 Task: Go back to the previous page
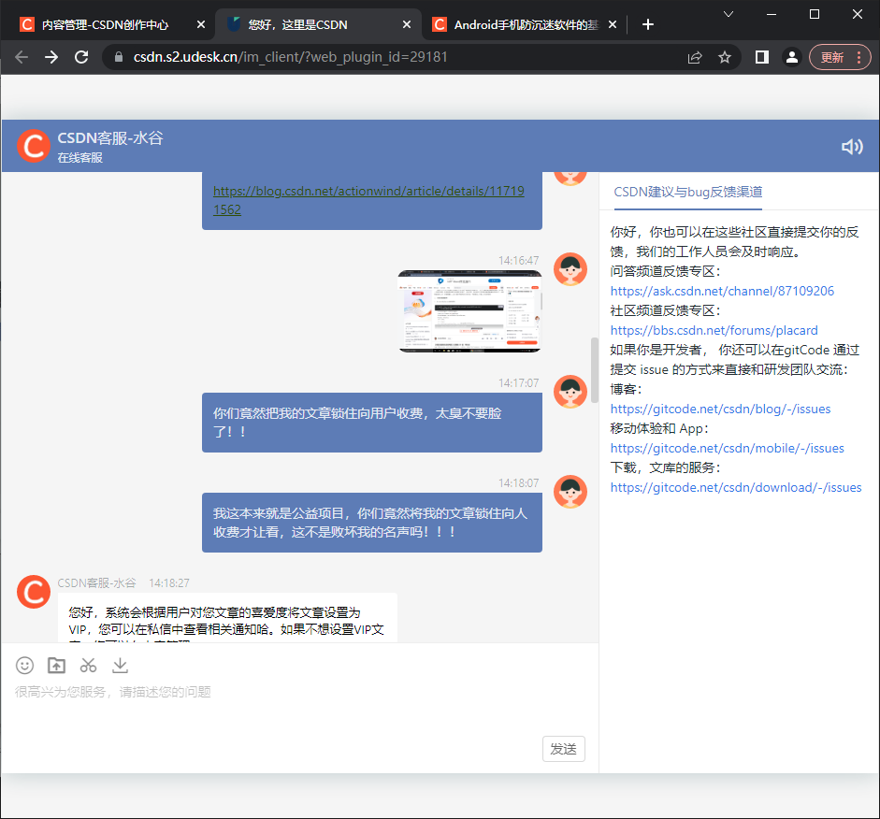pyautogui.click(x=22, y=57)
